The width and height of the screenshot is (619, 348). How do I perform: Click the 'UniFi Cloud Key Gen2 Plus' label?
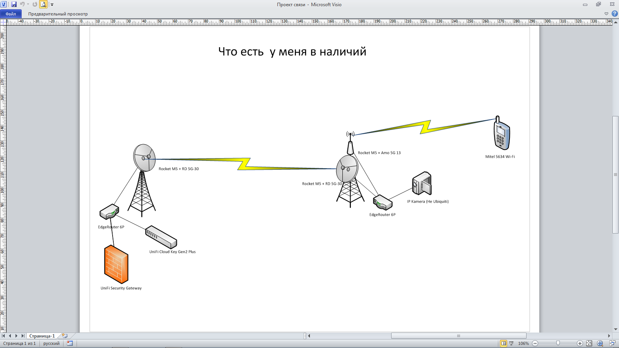tap(173, 252)
